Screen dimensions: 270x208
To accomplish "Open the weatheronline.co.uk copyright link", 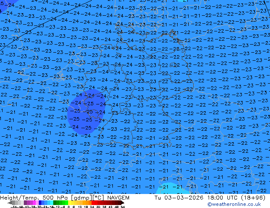I will click(234, 204).
